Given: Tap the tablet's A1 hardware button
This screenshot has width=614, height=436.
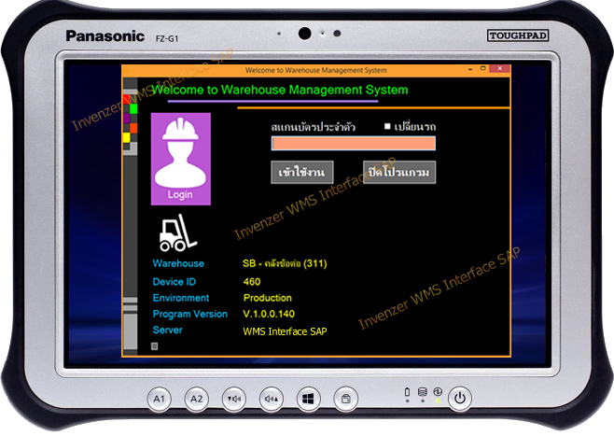Looking at the screenshot, I should (x=159, y=399).
